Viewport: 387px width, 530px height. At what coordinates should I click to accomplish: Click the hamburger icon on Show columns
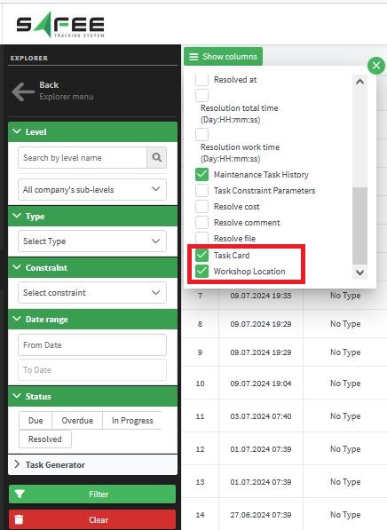tap(193, 57)
